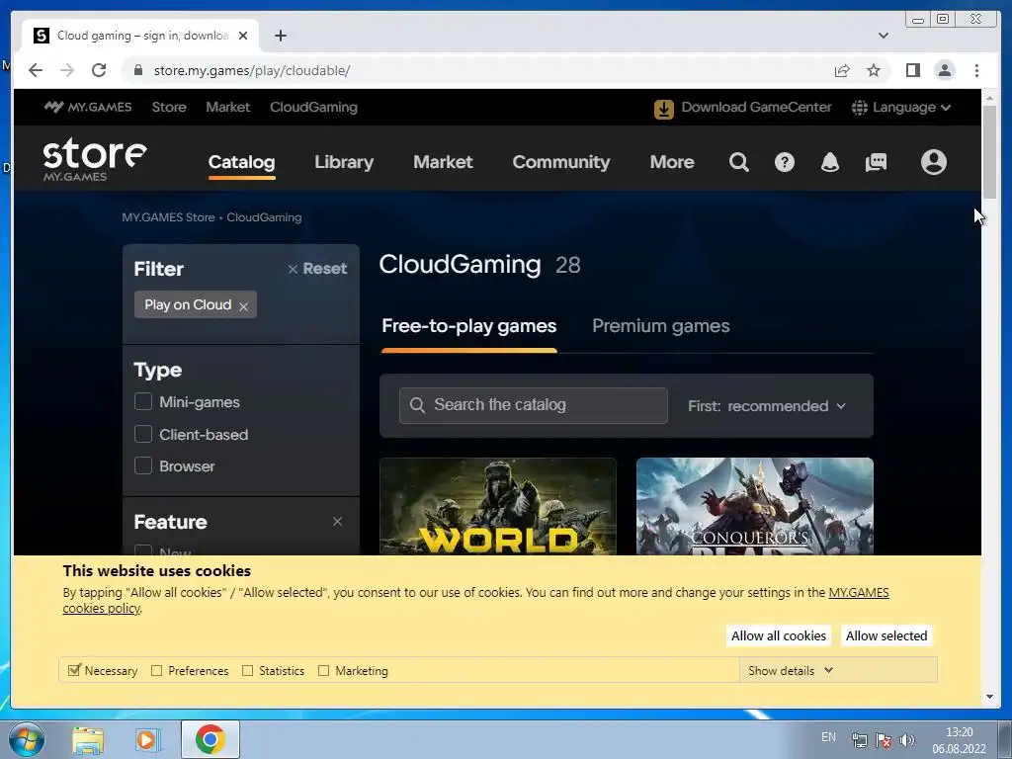This screenshot has height=759, width=1012.
Task: Click the volume speaker tray icon
Action: coord(907,740)
